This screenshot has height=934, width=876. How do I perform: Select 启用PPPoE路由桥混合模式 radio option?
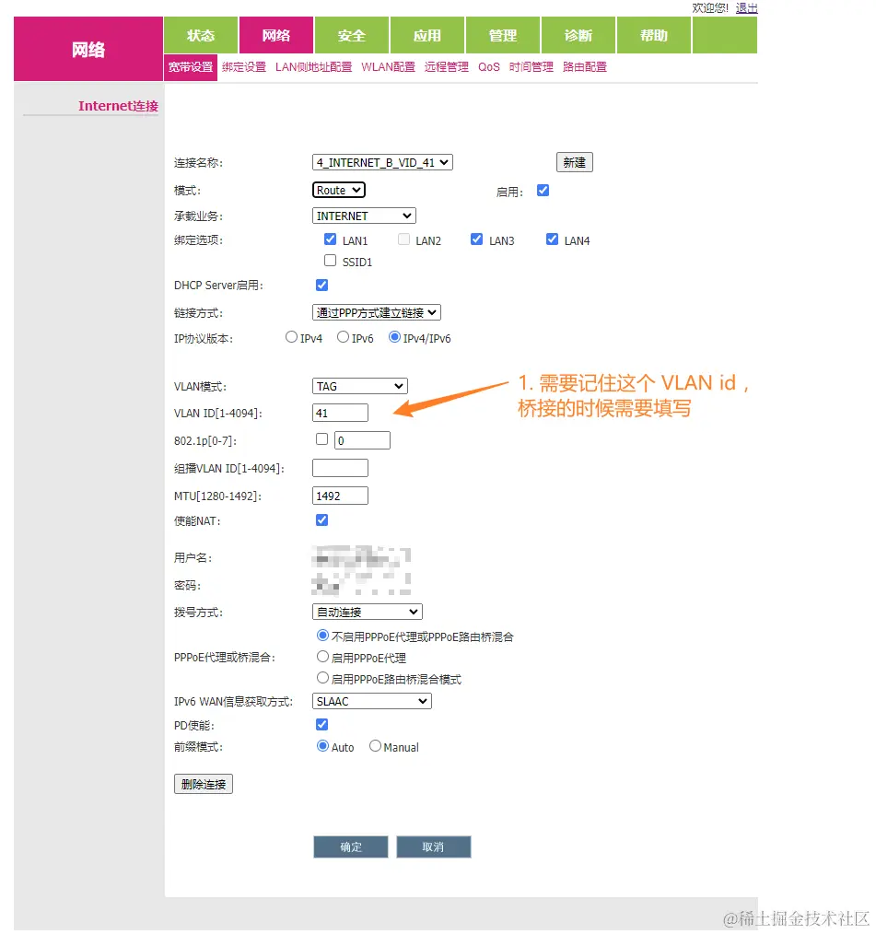point(322,678)
